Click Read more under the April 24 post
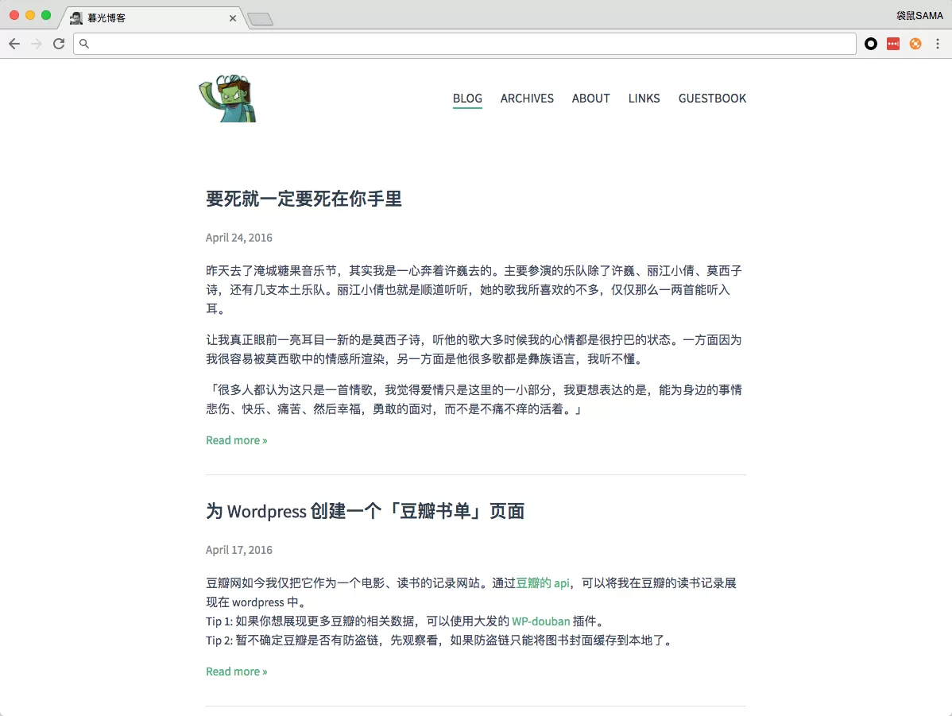Viewport: 952px width, 716px height. (236, 440)
